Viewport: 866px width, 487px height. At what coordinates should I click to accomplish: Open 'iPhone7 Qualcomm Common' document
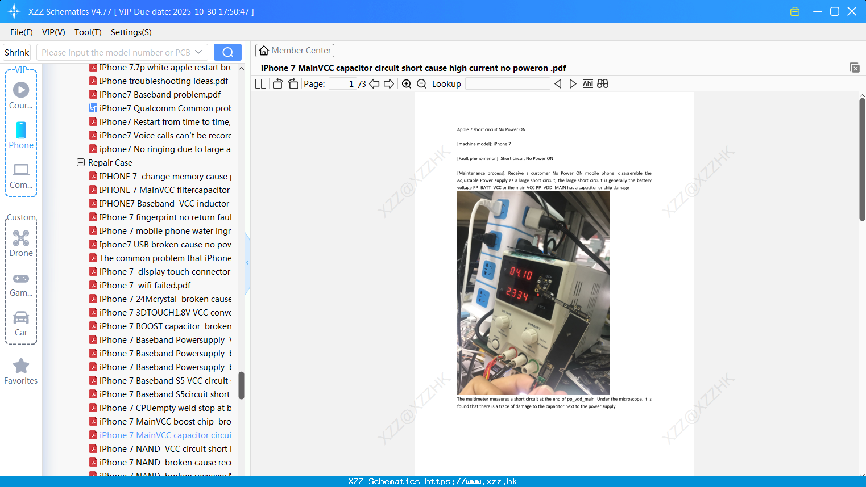coord(160,108)
